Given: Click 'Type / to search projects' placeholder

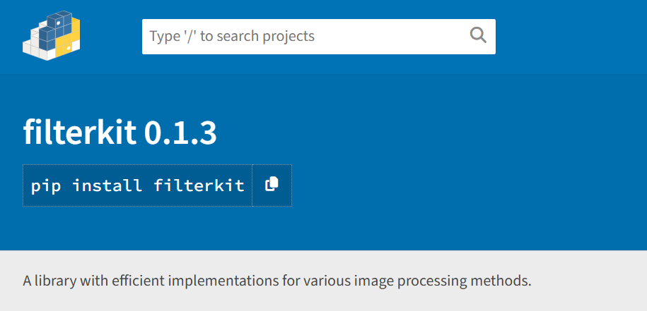Looking at the screenshot, I should [232, 37].
